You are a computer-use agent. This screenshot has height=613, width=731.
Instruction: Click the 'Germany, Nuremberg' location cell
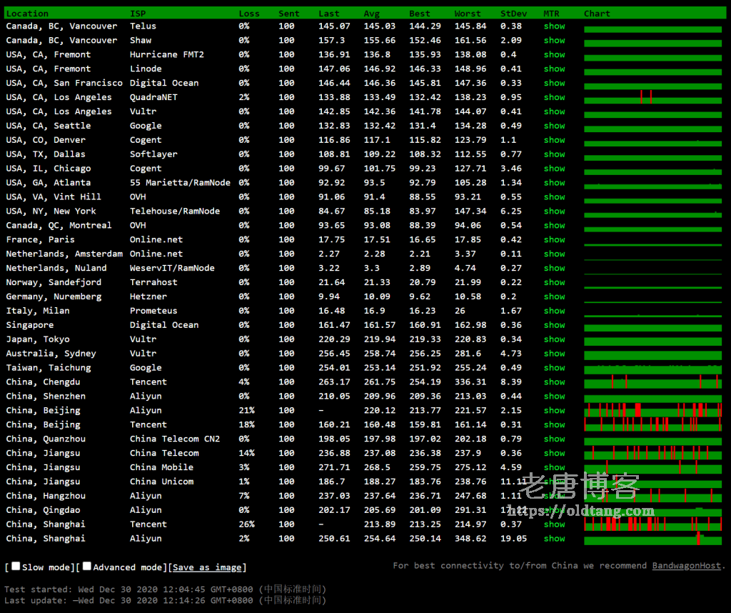tap(54, 296)
